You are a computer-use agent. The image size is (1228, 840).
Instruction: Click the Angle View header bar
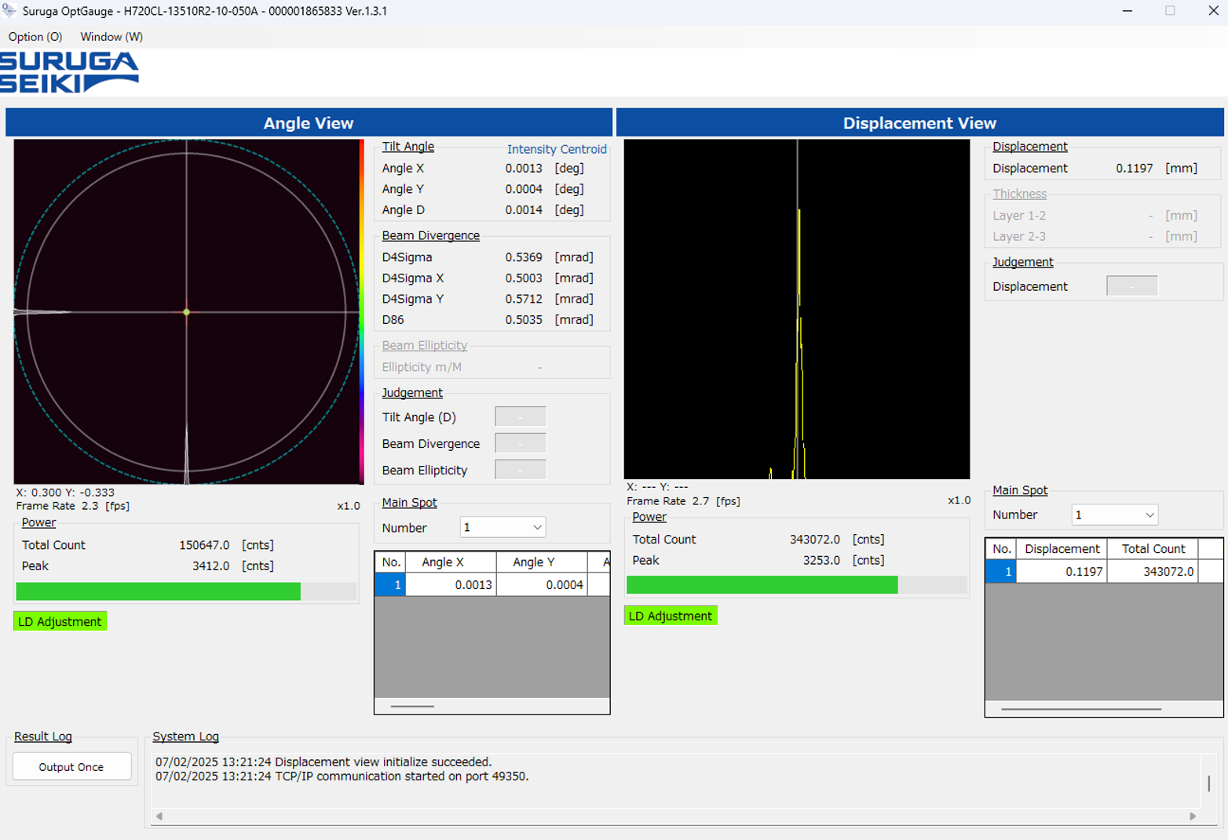pos(309,122)
